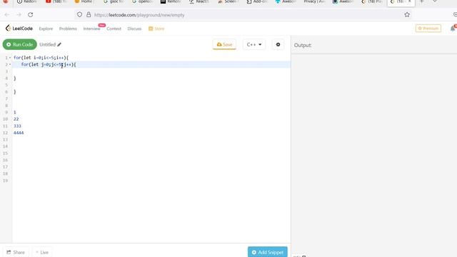The width and height of the screenshot is (457, 257).
Task: Open the Discuss page
Action: click(x=134, y=29)
